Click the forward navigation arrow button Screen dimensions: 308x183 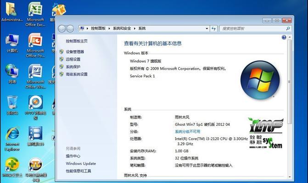pyautogui.click(x=70, y=29)
